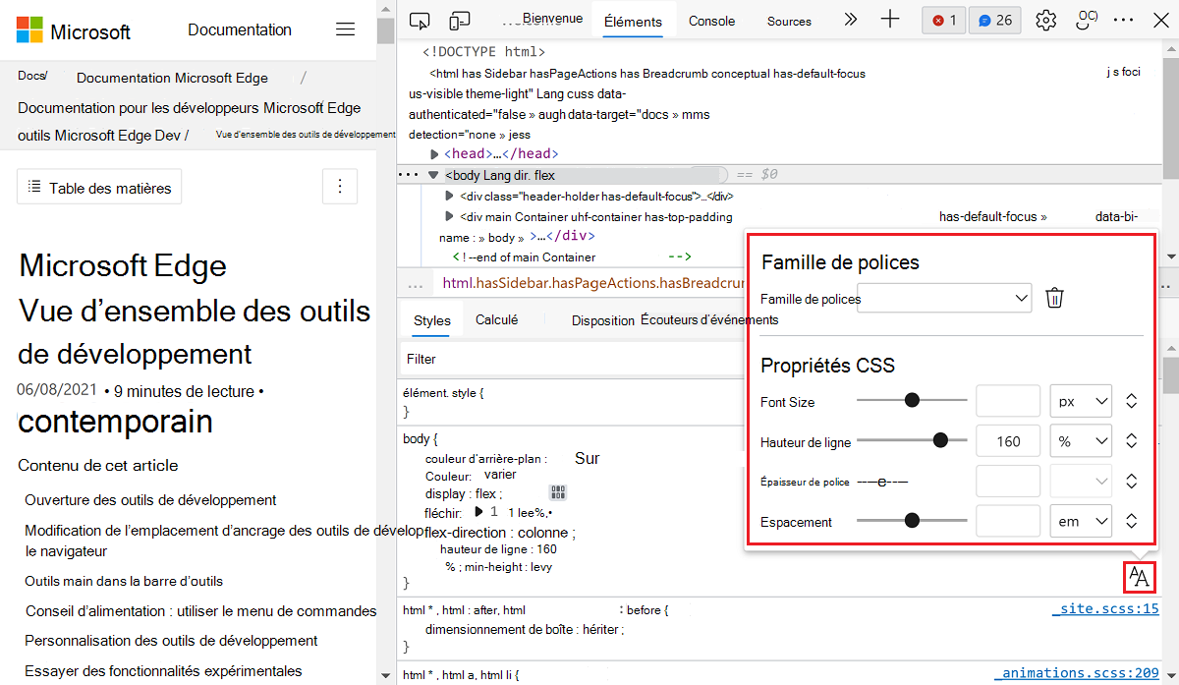Open the Famille de polices dropdown
1179x685 pixels.
click(x=944, y=298)
